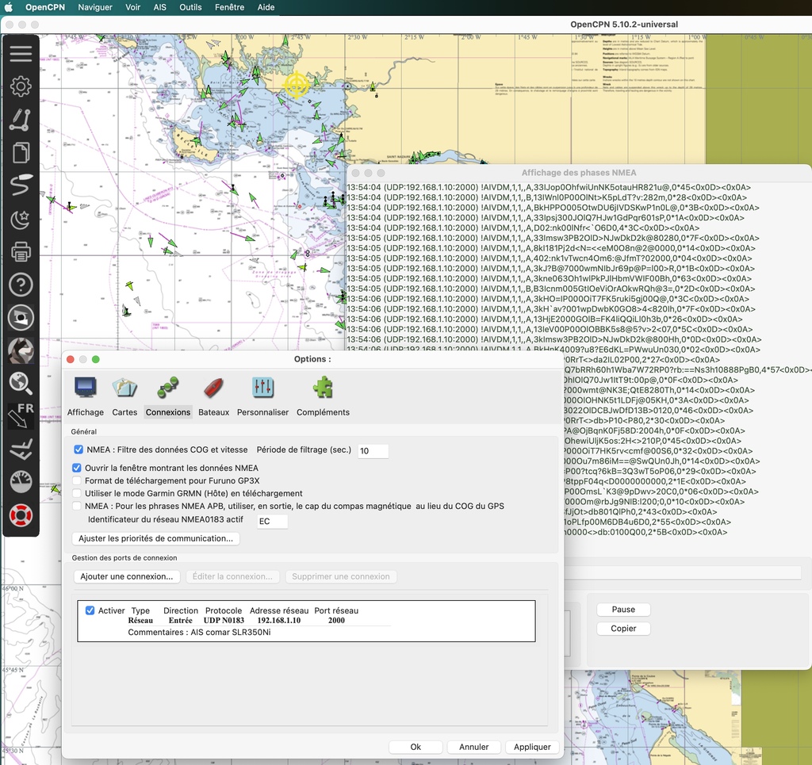812x765 pixels.
Task: Open the Naviguer menu
Action: [x=95, y=7]
